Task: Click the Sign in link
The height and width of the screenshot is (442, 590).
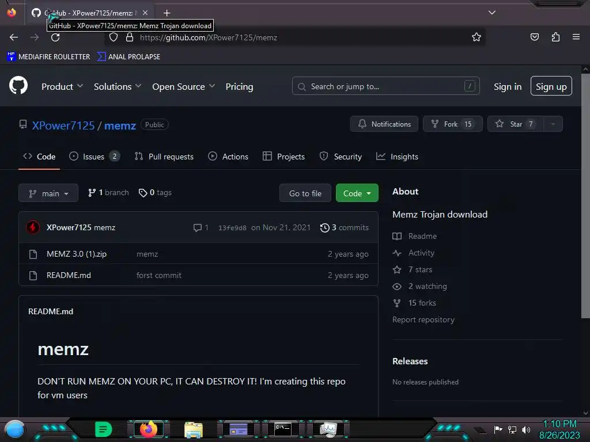Action: [508, 86]
